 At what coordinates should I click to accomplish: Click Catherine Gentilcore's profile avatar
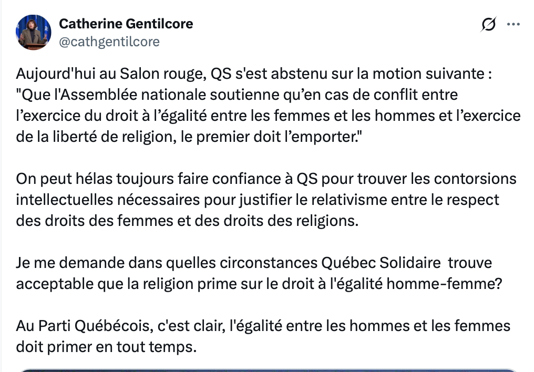point(34,33)
